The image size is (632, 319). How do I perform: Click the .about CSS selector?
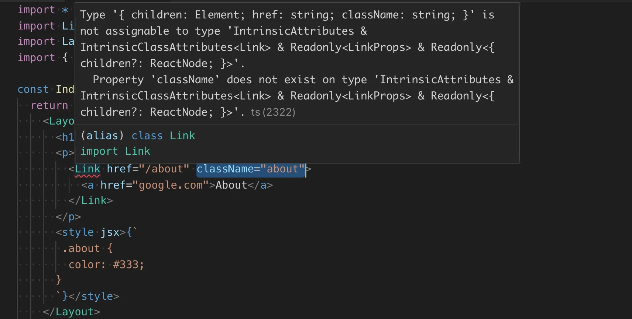(x=81, y=249)
